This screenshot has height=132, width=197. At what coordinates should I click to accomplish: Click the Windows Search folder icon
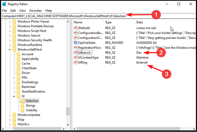click(14, 36)
